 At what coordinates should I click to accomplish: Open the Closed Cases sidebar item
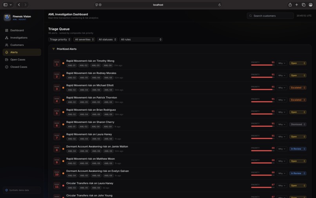(22, 67)
